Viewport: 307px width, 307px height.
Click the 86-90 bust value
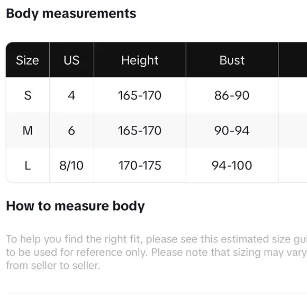pos(232,95)
